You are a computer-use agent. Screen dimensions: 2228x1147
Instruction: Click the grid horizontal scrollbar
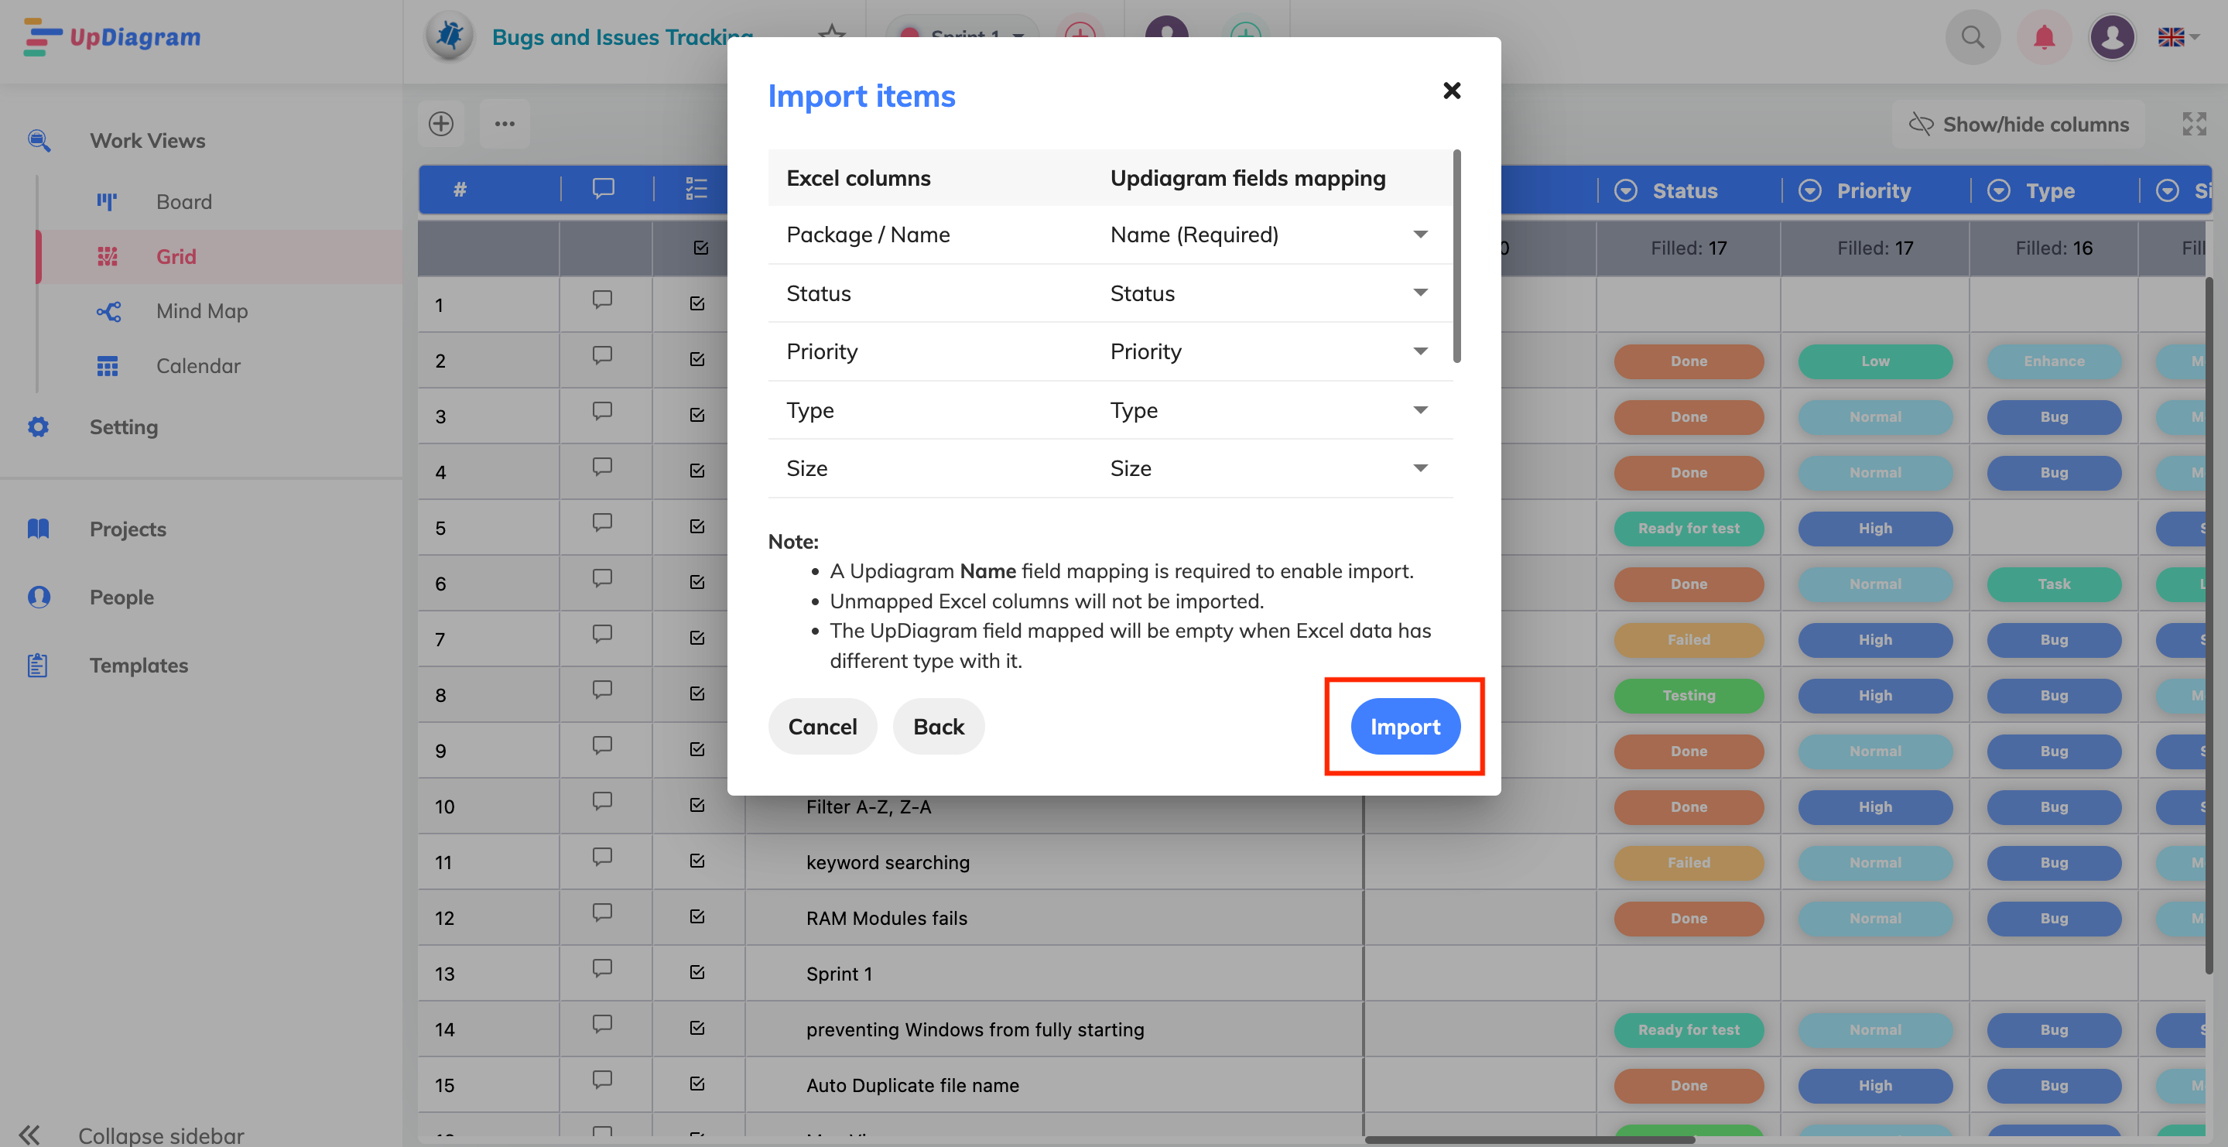pos(1529,1140)
